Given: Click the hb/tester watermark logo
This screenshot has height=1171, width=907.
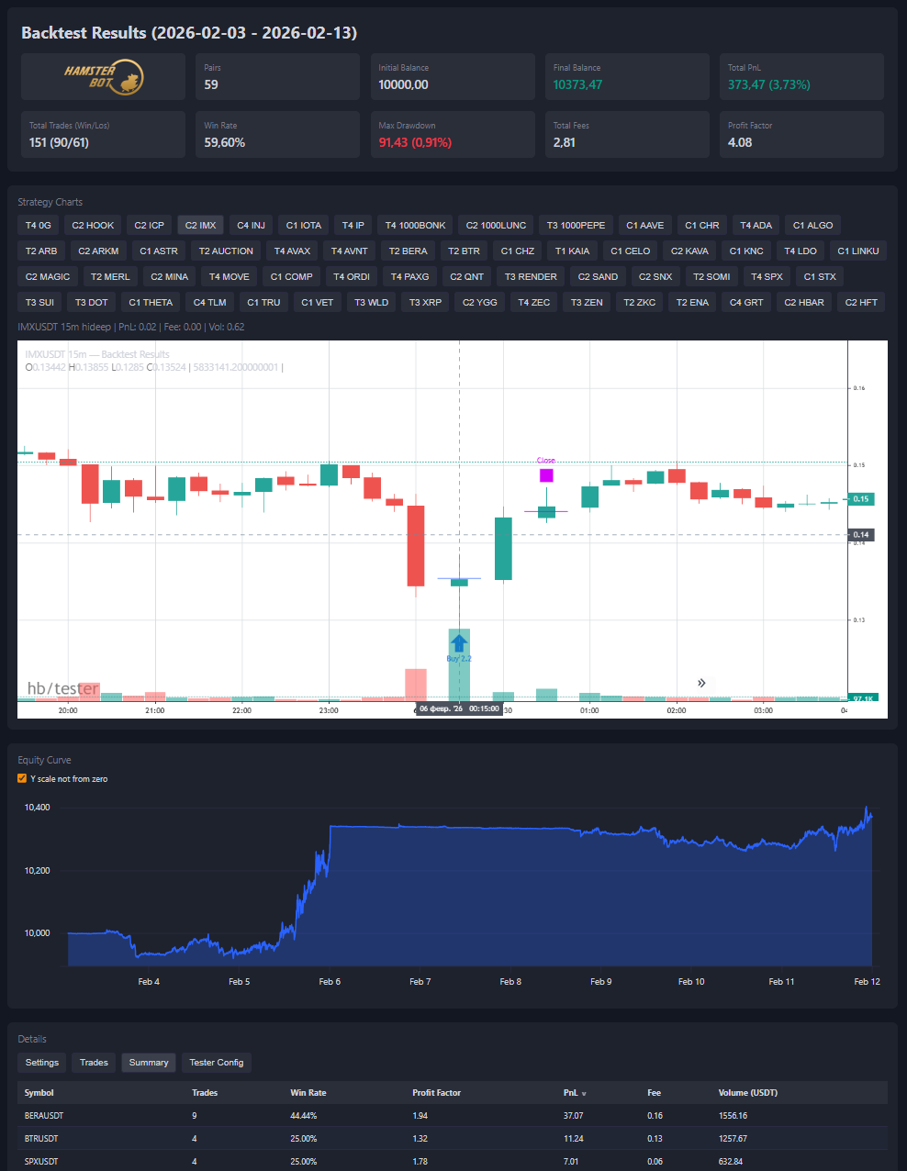Looking at the screenshot, I should point(62,688).
